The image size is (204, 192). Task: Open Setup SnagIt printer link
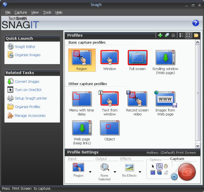[x=31, y=98]
